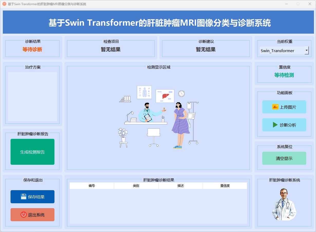
Task: Click the 描述 column header
Action: pyautogui.click(x=180, y=186)
